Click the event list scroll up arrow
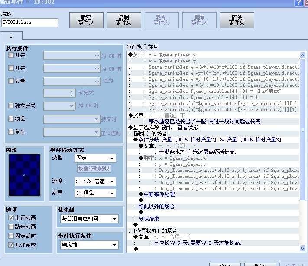 pos(302,55)
